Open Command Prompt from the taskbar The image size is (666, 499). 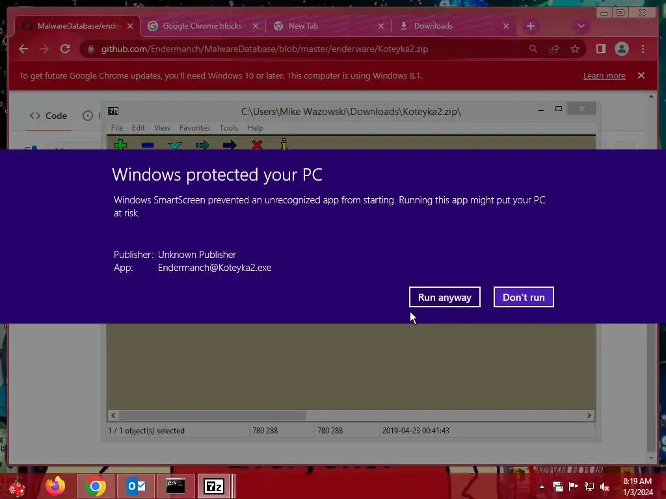pyautogui.click(x=176, y=486)
